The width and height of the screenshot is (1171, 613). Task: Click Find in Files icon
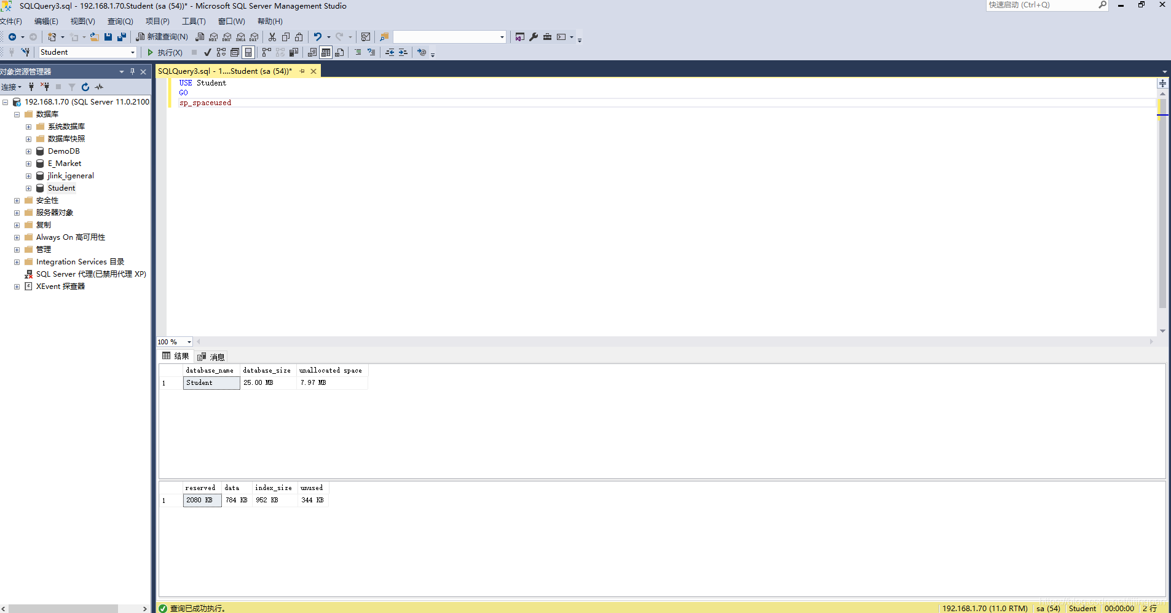(x=384, y=37)
